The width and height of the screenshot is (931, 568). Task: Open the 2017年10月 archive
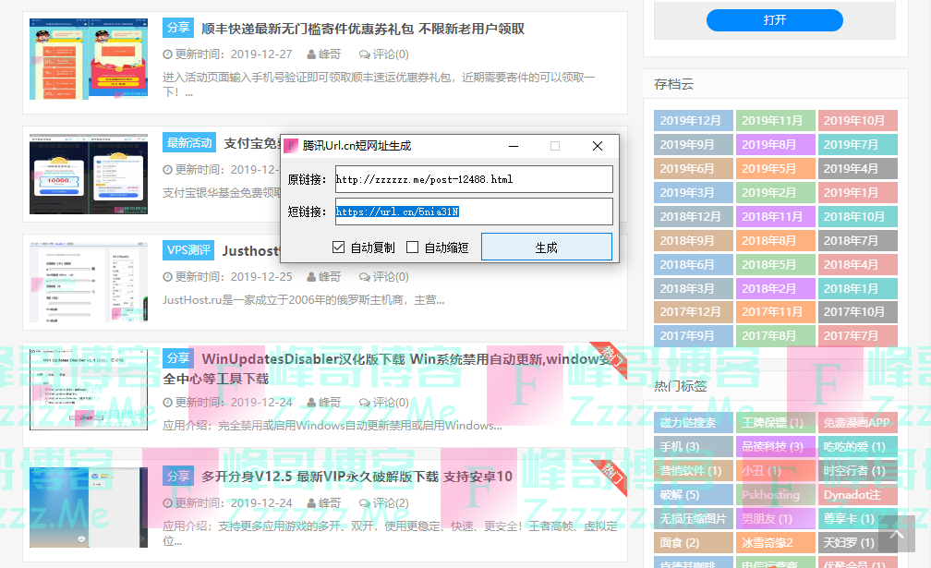pyautogui.click(x=857, y=311)
